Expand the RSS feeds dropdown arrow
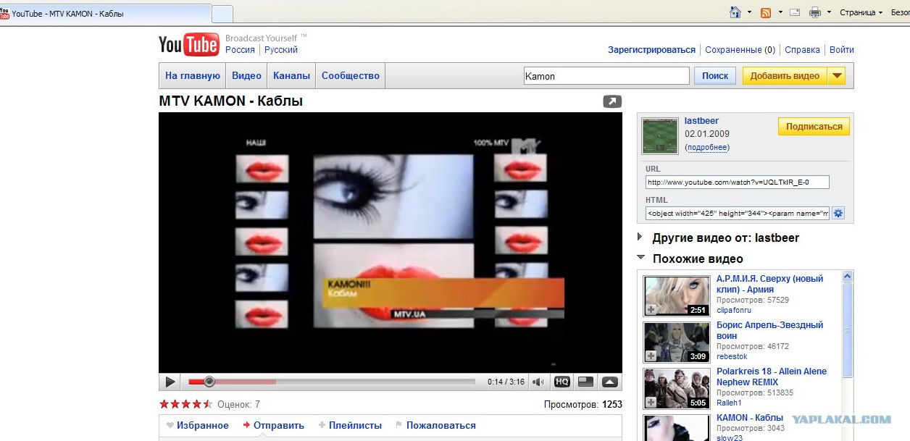Image resolution: width=910 pixels, height=441 pixels. coord(780,12)
